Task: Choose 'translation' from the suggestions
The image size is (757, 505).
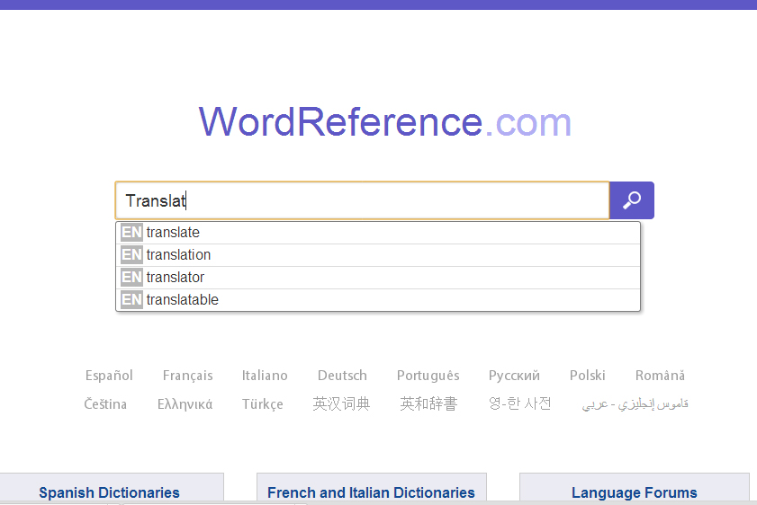Action: tap(178, 255)
